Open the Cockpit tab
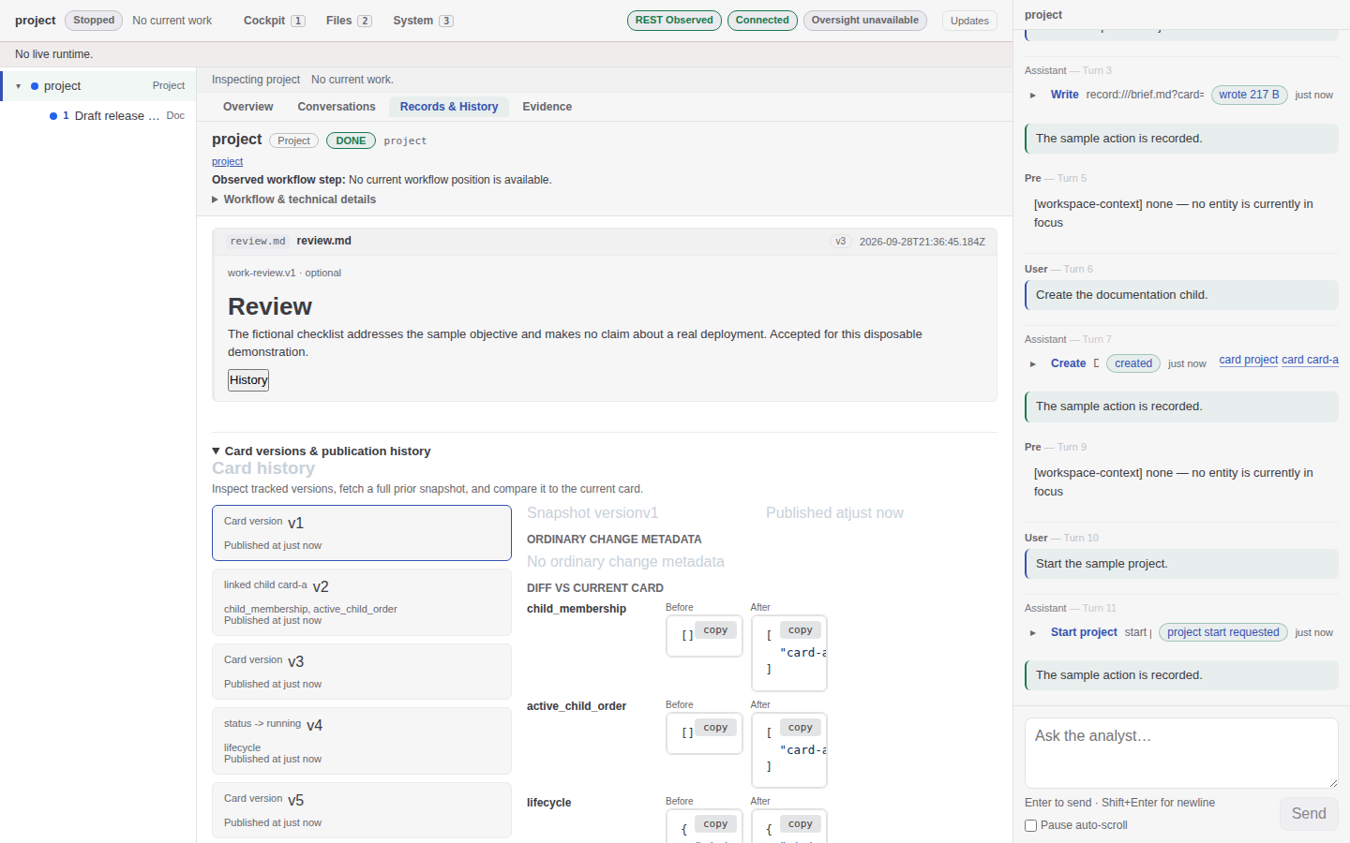Viewport: 1350px width, 843px height. click(x=274, y=21)
